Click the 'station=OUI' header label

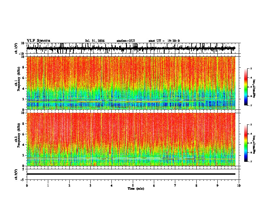click(x=126, y=41)
